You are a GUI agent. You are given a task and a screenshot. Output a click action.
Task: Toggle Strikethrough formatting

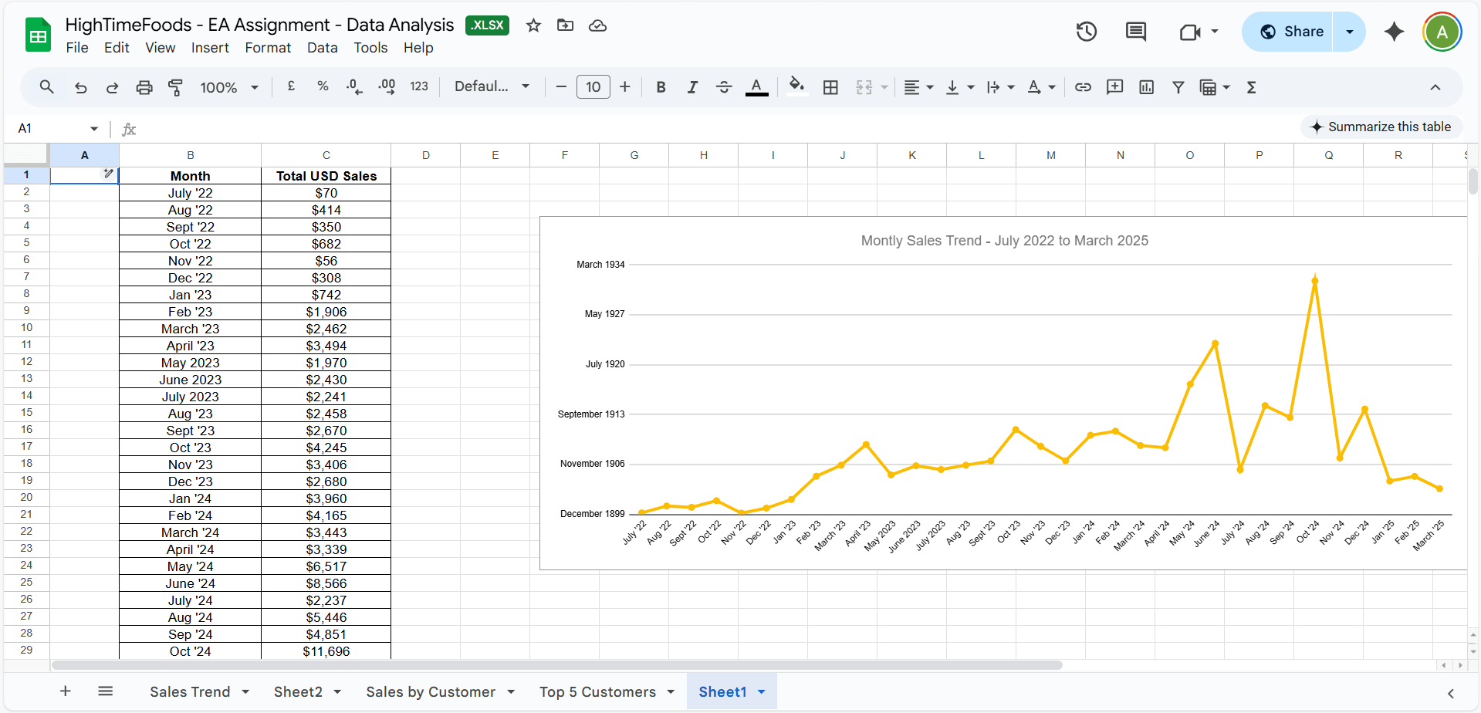[724, 87]
